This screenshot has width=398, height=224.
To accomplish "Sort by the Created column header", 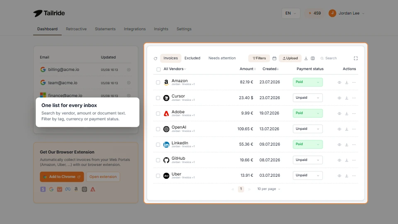I will point(271,69).
